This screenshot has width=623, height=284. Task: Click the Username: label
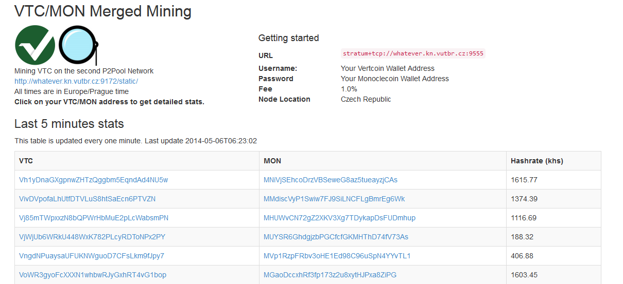[x=278, y=68]
